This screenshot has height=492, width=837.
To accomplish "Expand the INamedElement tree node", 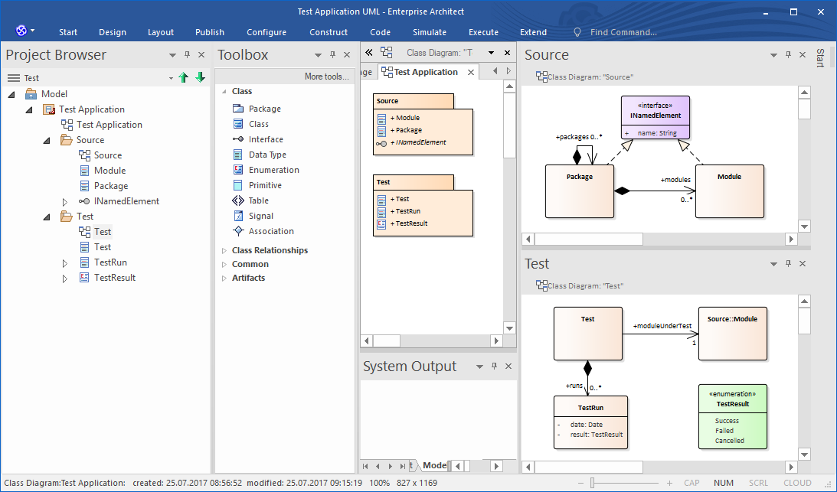I will tap(65, 201).
